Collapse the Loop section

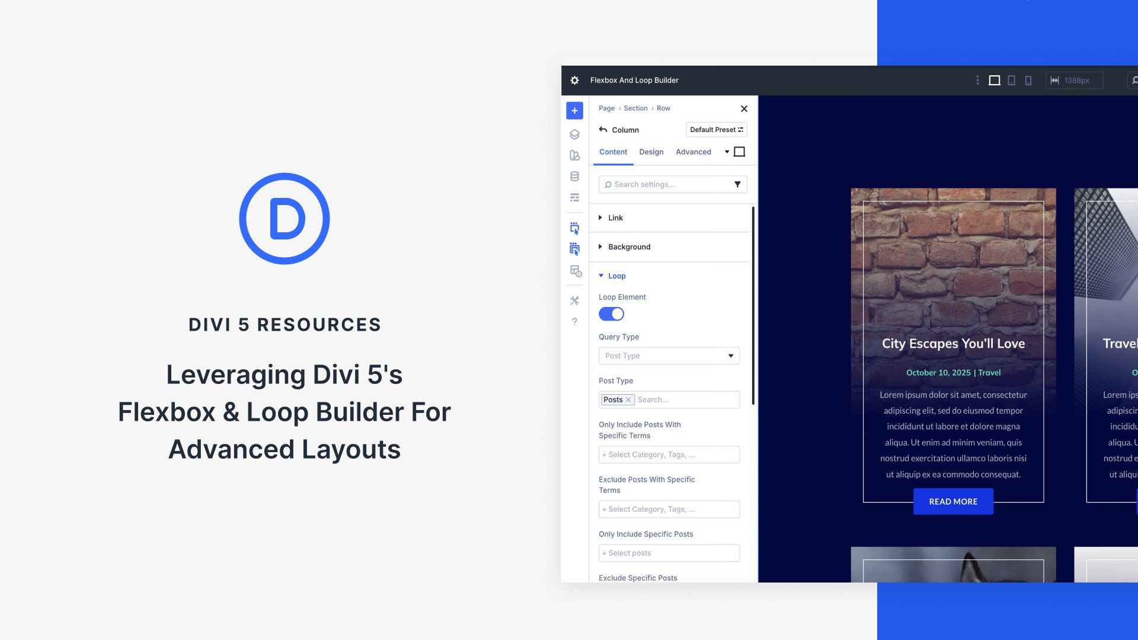pos(617,276)
